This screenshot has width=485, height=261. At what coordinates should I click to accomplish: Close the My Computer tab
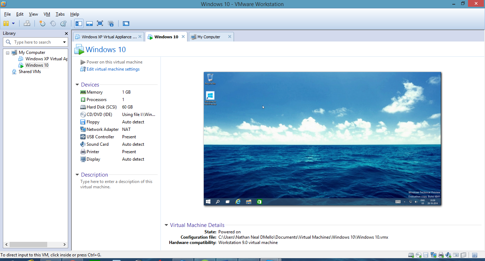[x=230, y=37]
